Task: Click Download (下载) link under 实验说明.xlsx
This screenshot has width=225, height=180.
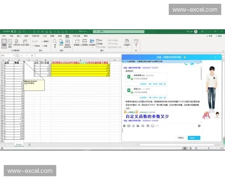Action: click(150, 84)
